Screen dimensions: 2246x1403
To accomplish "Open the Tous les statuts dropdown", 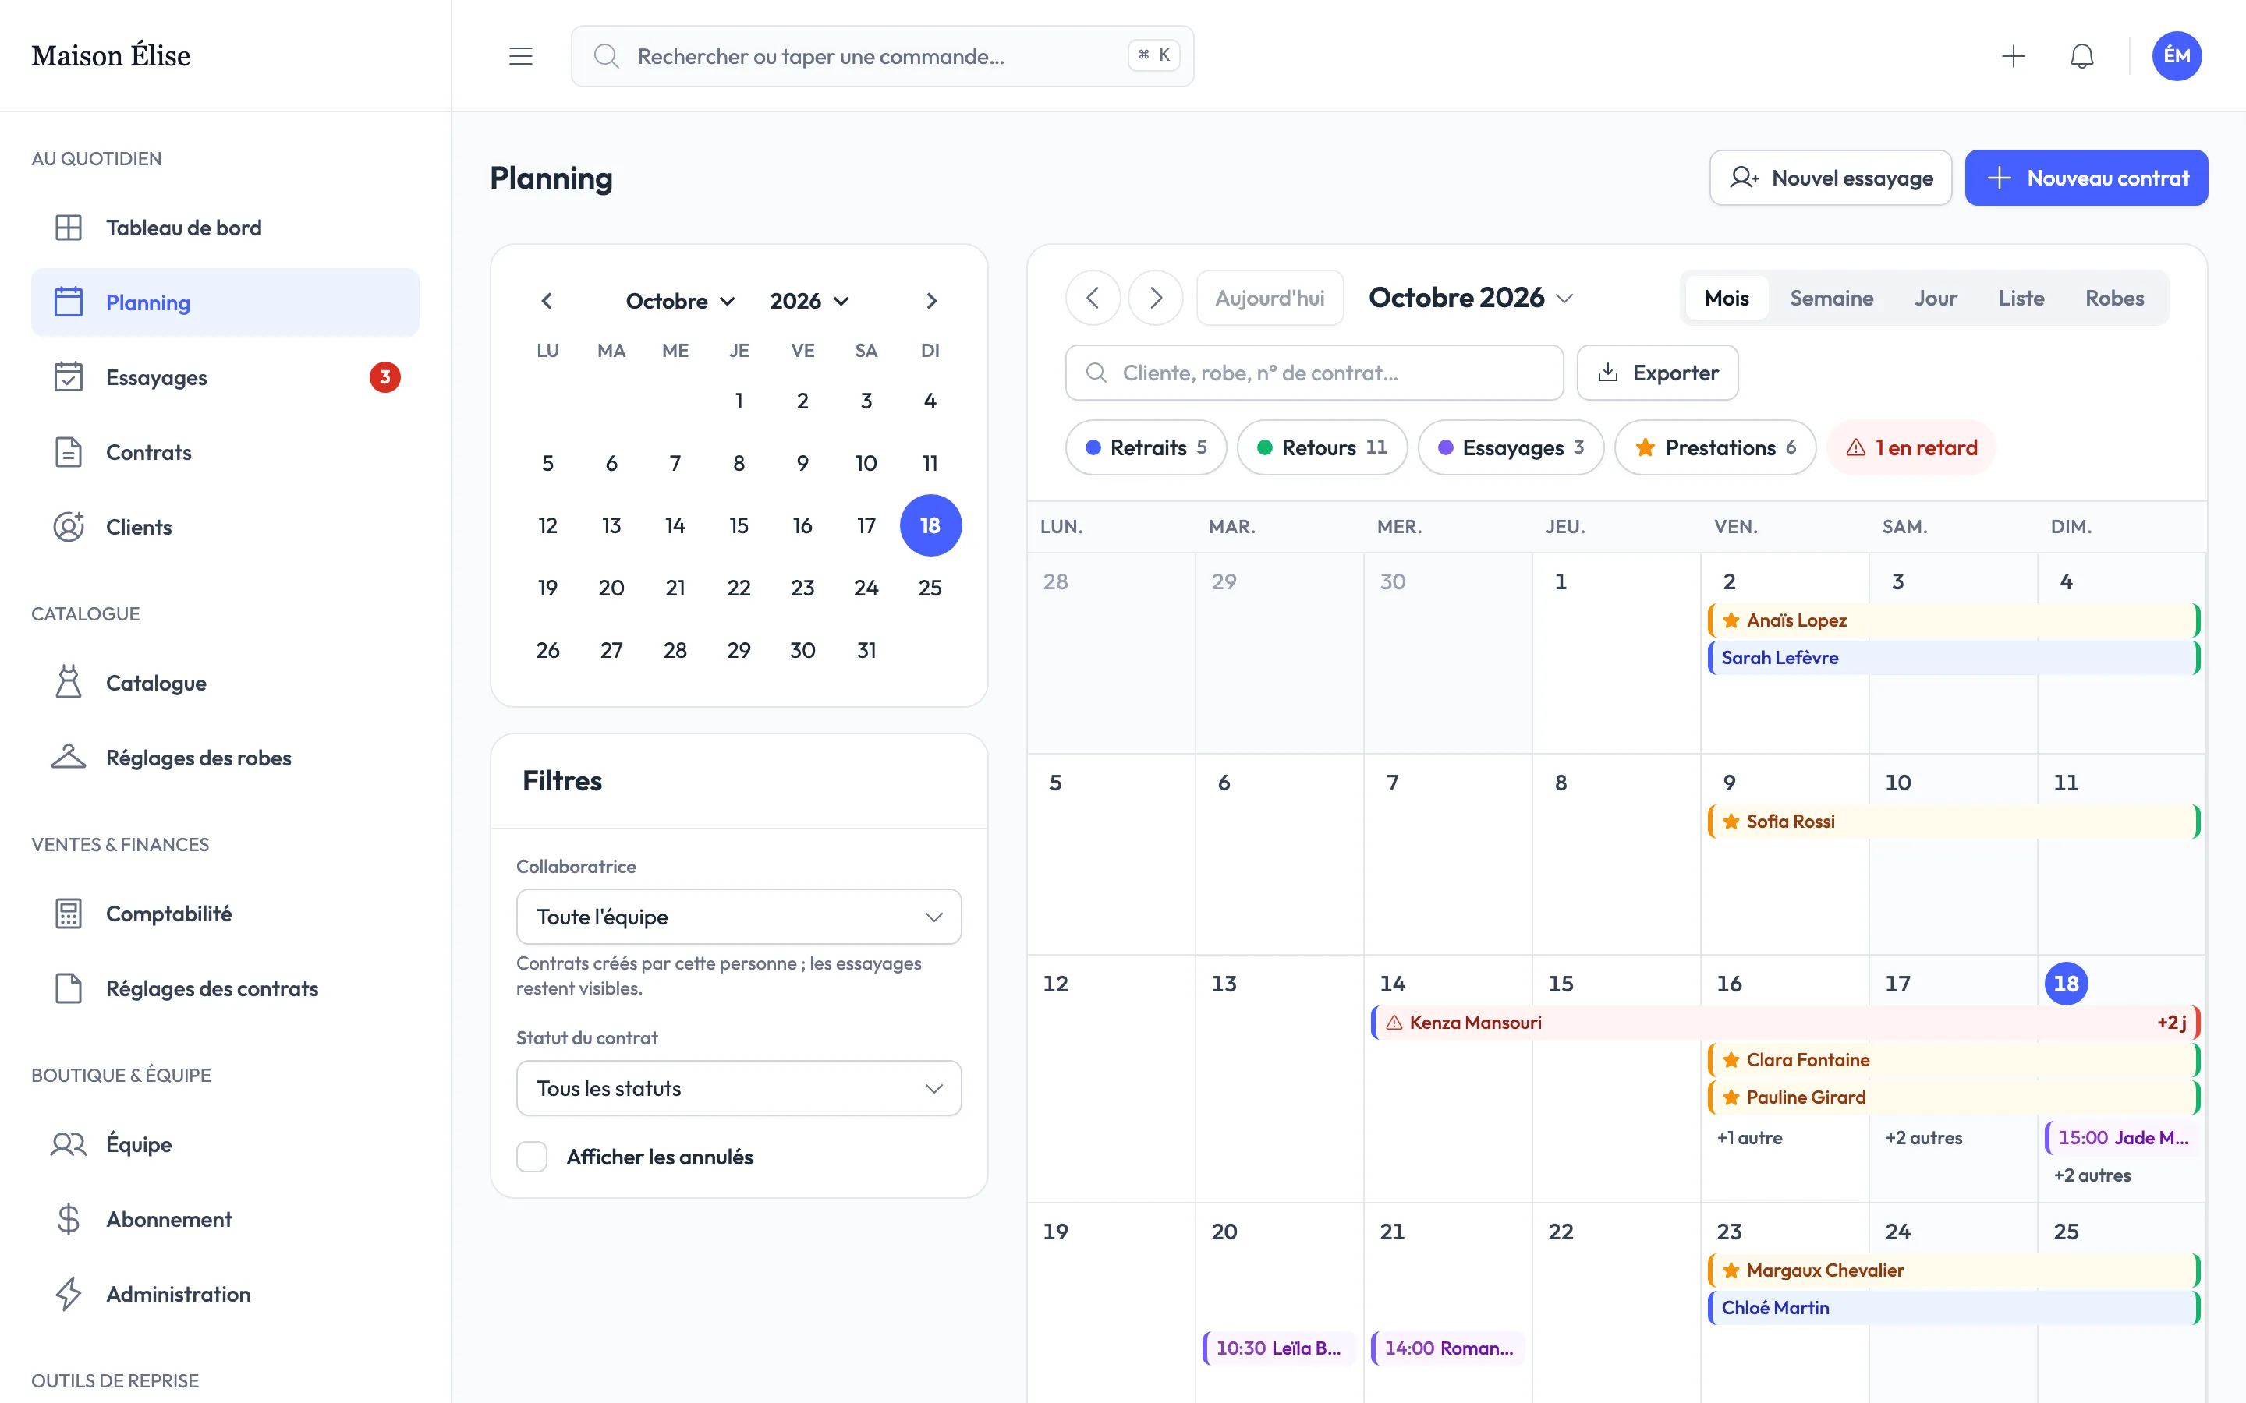I will click(x=739, y=1088).
